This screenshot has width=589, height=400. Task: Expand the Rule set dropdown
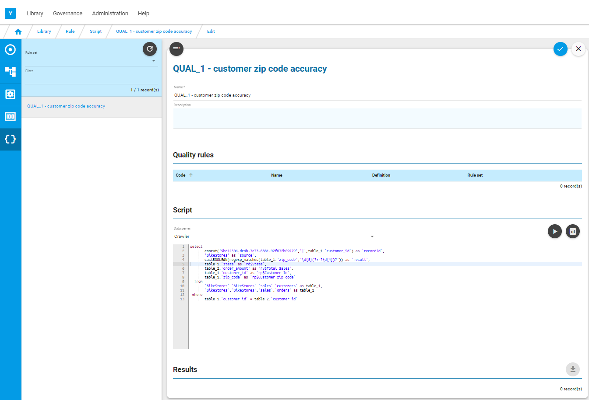(153, 61)
